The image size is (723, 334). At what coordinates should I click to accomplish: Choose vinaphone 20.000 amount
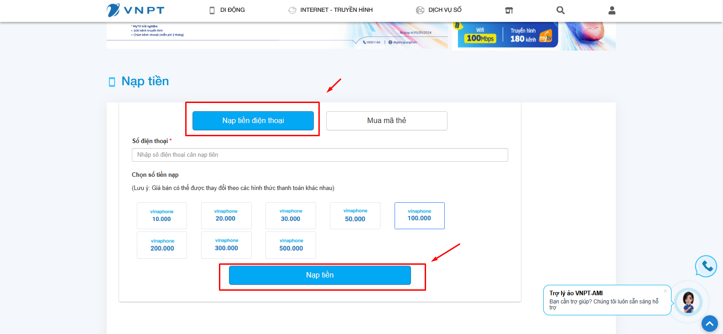tap(226, 216)
